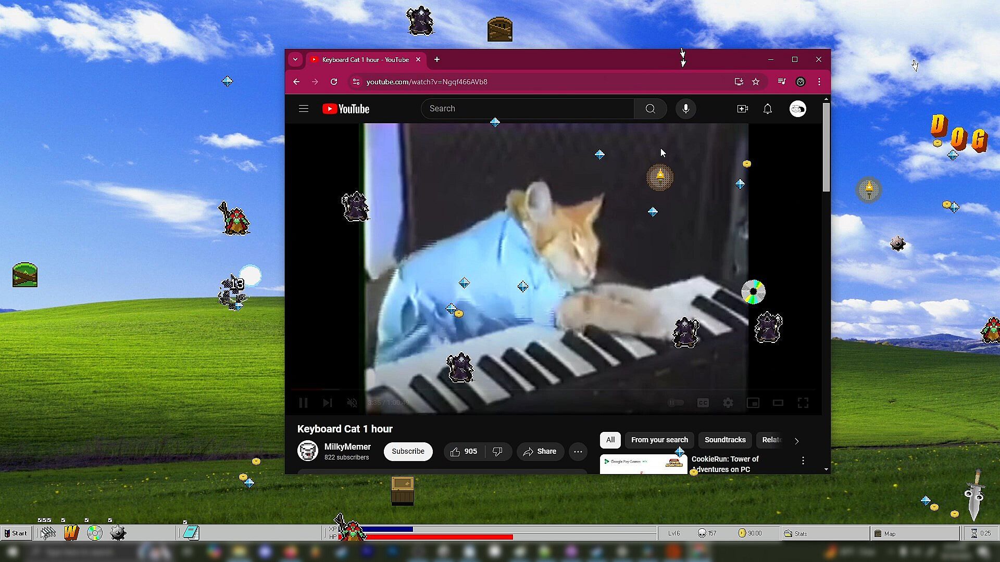1000x562 pixels.
Task: Open the YouTube hamburger guide menu
Action: pos(304,109)
